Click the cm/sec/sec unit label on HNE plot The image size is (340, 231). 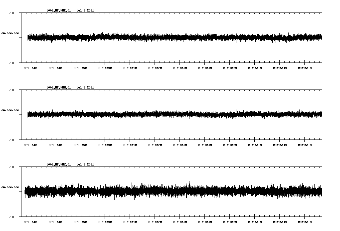10,33
